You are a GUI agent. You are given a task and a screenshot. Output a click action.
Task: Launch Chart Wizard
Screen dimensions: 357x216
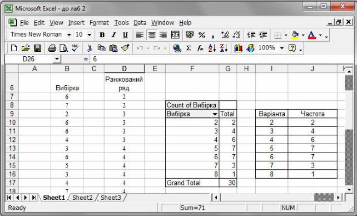[x=238, y=48]
